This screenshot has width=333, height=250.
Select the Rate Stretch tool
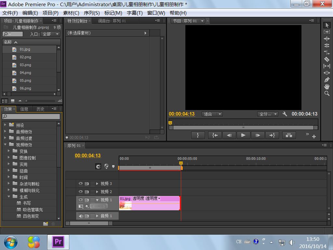coord(327,52)
